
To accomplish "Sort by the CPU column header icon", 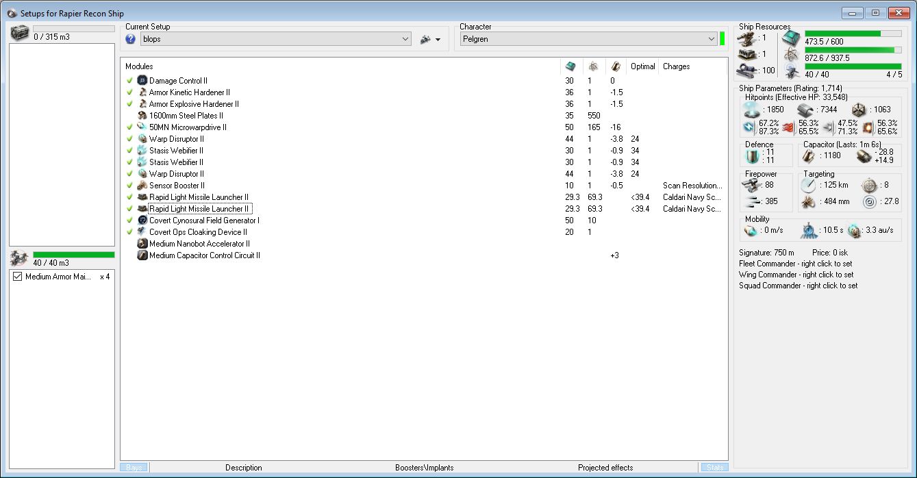I will (570, 66).
